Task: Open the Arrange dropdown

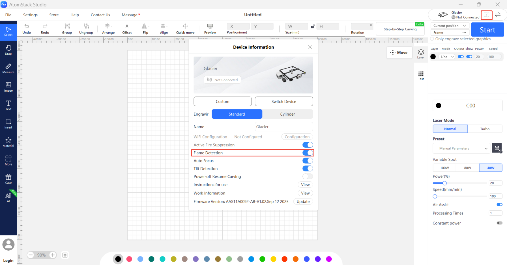Action: pos(112,26)
